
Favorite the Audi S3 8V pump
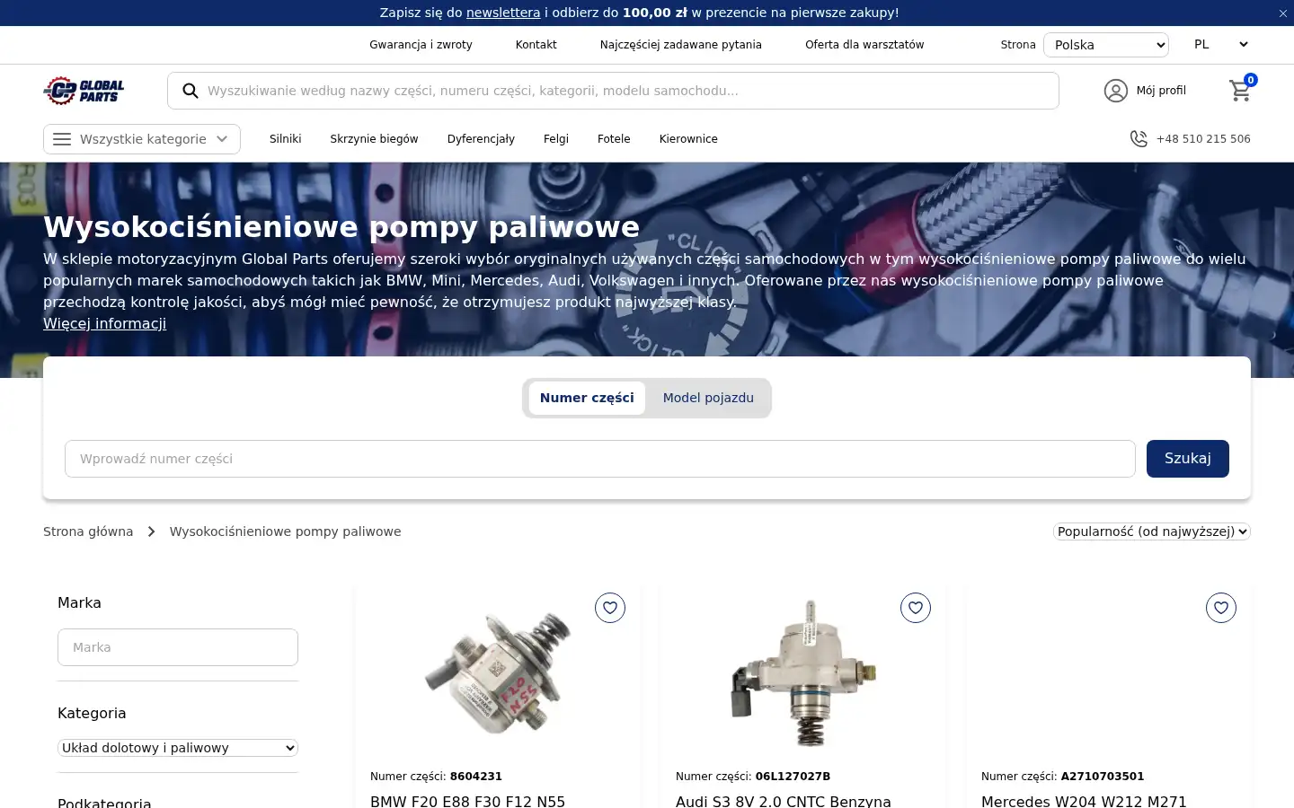[x=916, y=608]
